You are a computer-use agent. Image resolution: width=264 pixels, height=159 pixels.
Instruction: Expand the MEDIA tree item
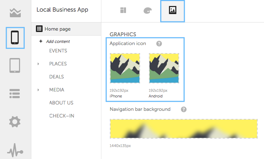(x=38, y=90)
